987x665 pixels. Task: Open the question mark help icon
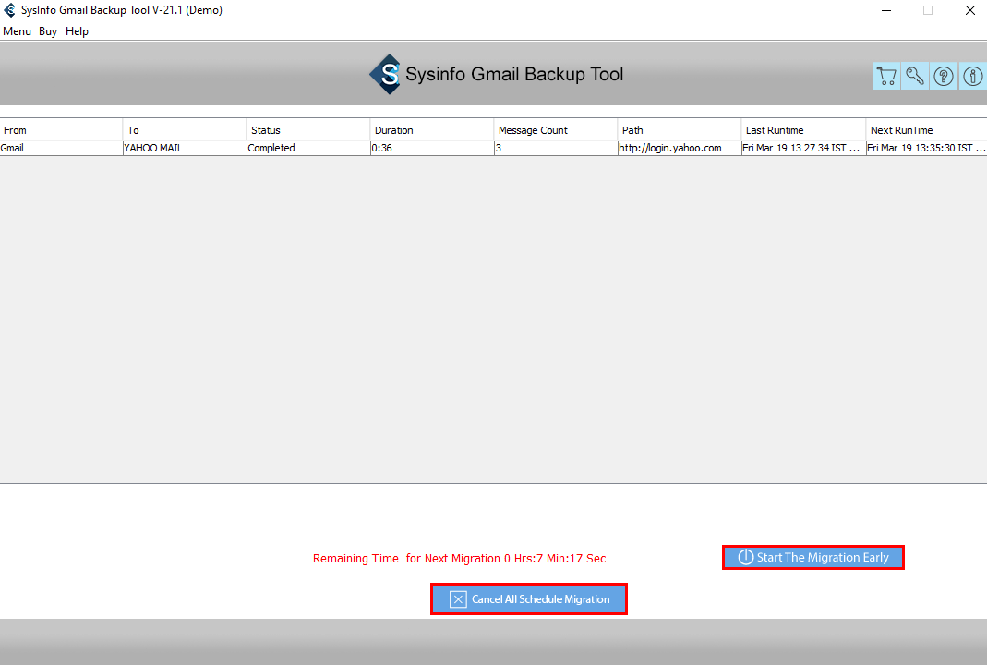pos(943,76)
